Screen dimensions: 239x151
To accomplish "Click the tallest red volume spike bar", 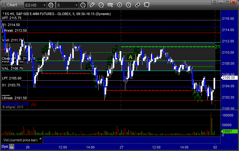I will (x=211, y=124).
